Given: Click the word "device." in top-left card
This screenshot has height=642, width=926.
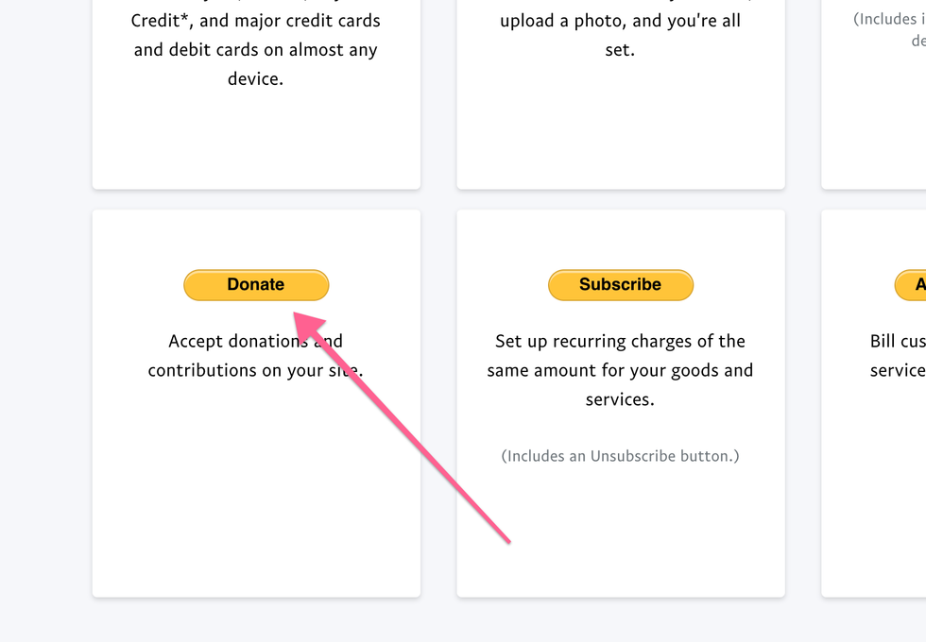Looking at the screenshot, I should tap(255, 78).
